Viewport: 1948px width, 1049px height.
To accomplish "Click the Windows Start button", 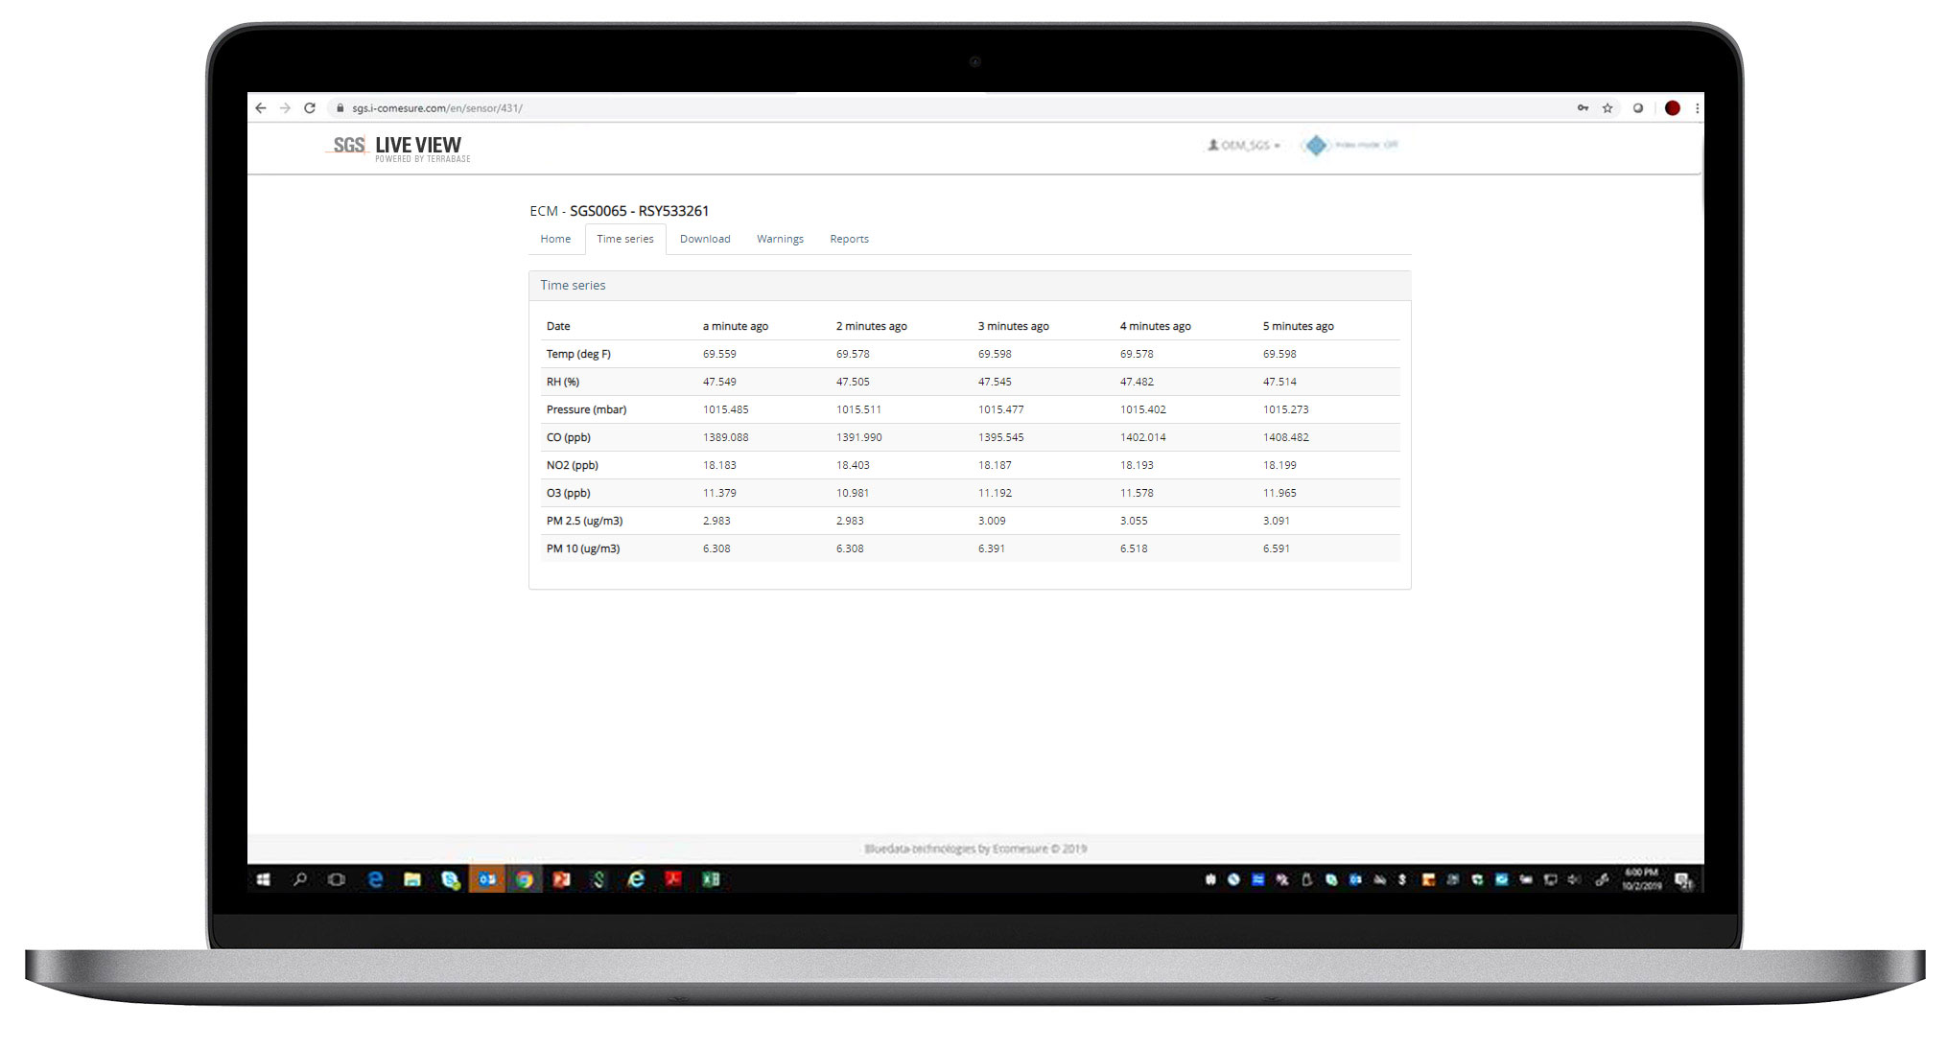I will [x=263, y=879].
